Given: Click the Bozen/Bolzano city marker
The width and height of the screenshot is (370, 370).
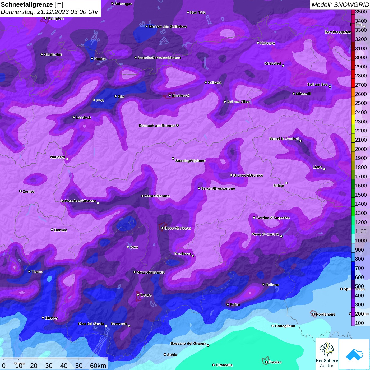Looking at the screenshot, I should [162, 228].
